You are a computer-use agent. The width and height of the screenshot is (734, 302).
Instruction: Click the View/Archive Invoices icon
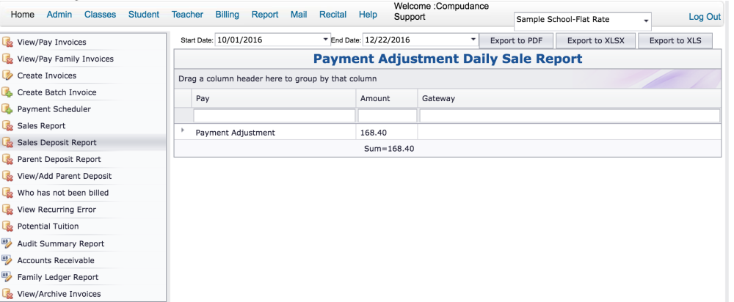pyautogui.click(x=7, y=294)
